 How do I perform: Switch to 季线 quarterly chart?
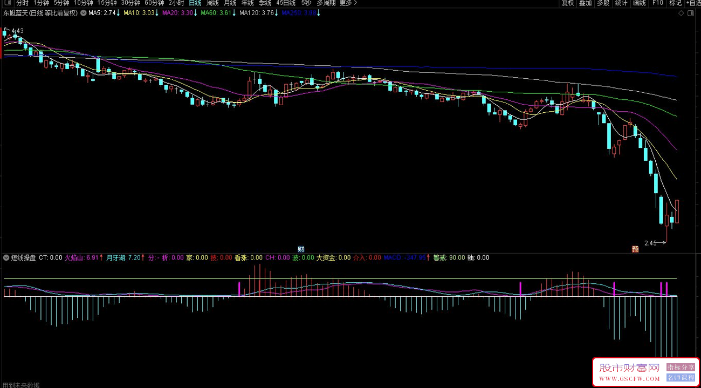click(265, 3)
